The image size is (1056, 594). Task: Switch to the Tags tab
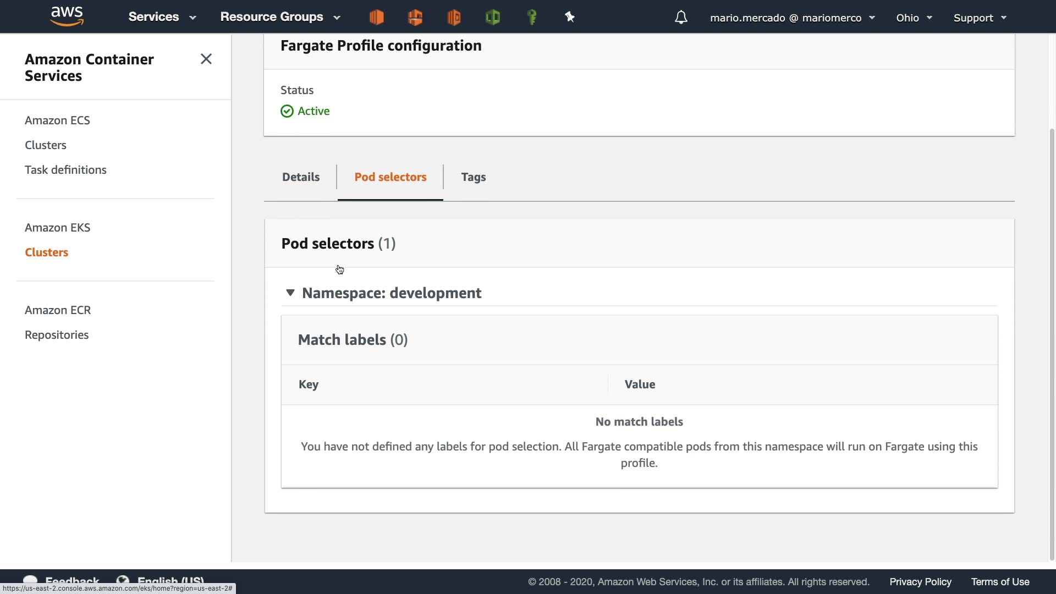[x=473, y=177]
